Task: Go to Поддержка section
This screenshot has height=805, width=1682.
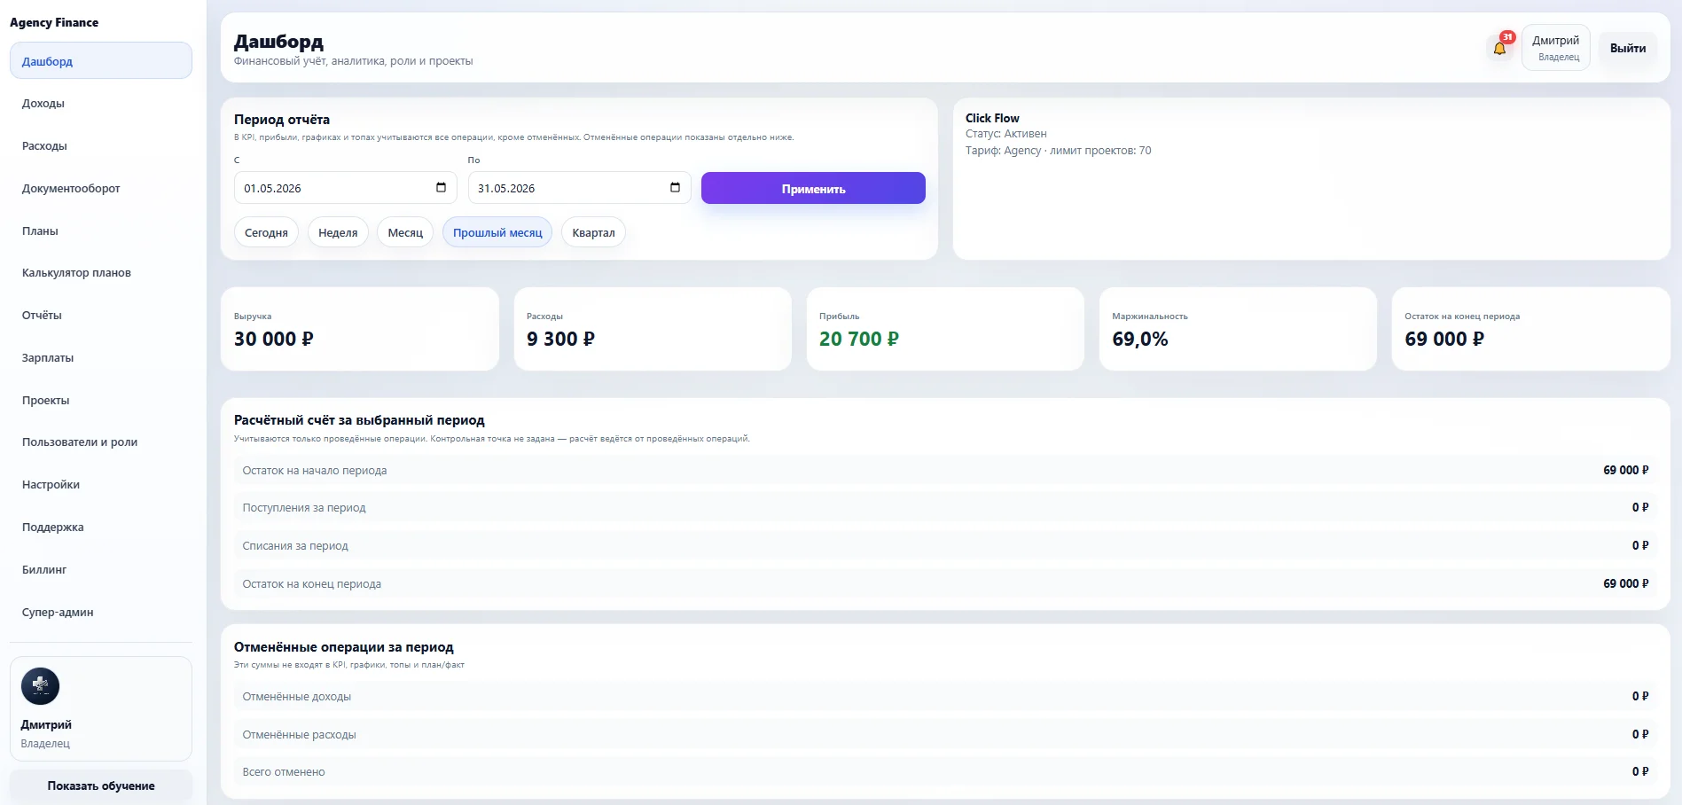Action: tap(101, 528)
